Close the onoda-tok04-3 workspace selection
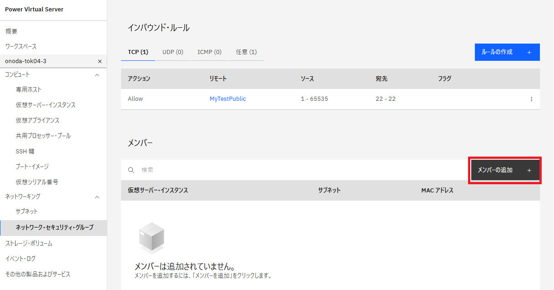554x290 pixels. point(100,61)
